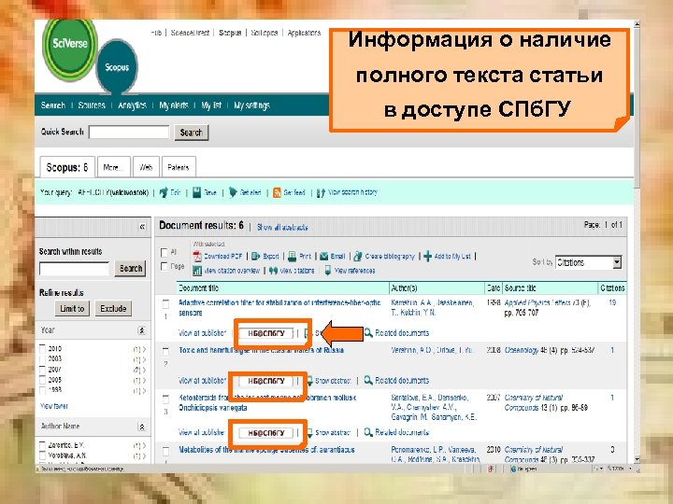Expand year 2010 filter arrow
The height and width of the screenshot is (504, 673).
144,349
